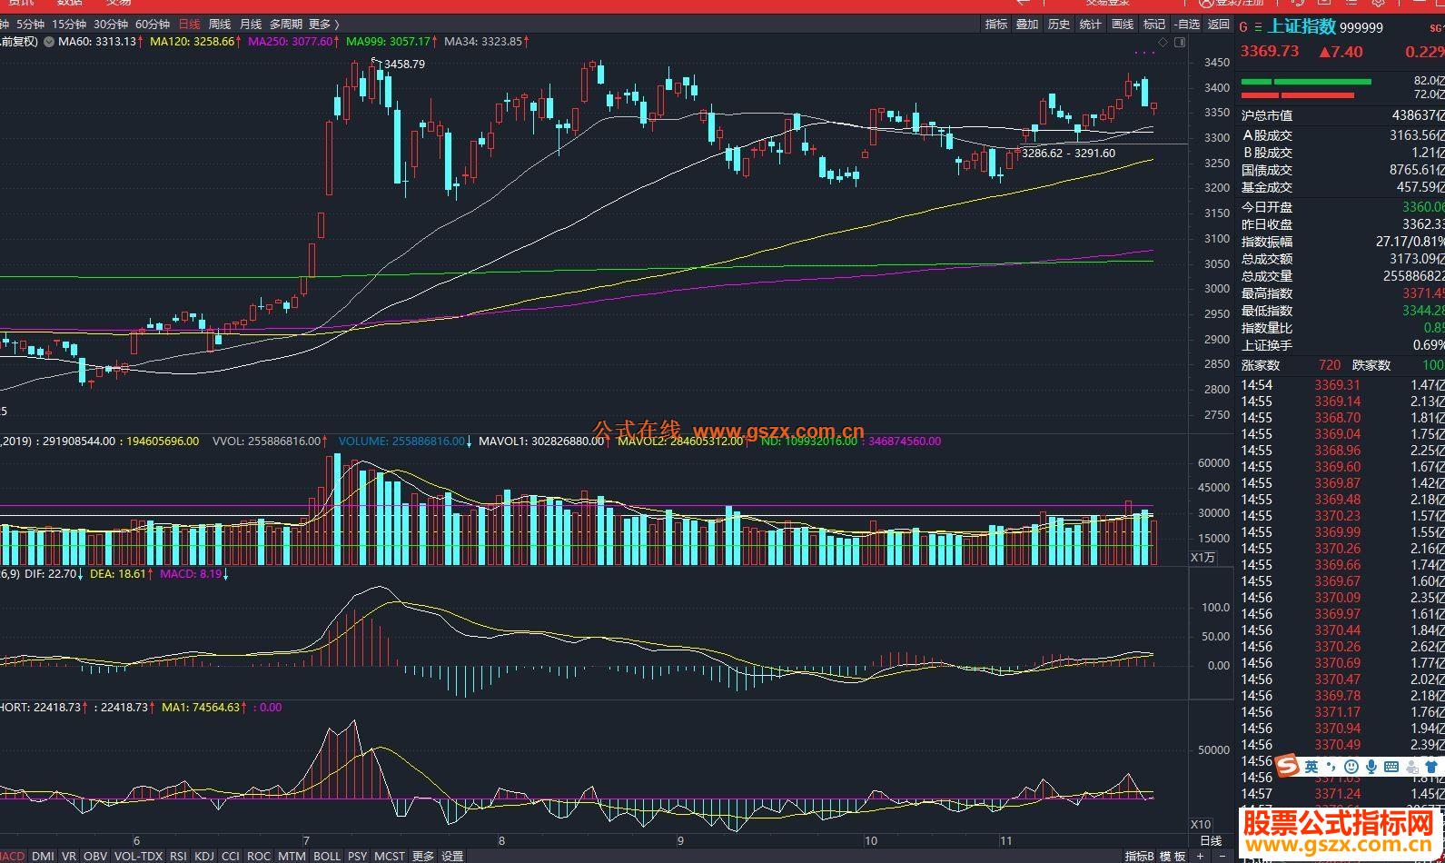Click the 指标B button at bottom
Screen dimensions: 1445x863
1140,856
